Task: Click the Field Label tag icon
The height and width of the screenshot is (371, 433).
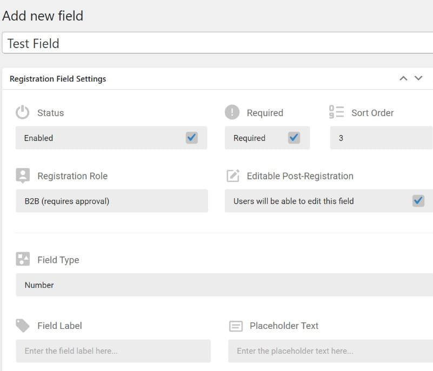Action: tap(23, 325)
